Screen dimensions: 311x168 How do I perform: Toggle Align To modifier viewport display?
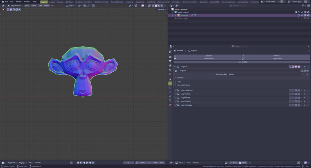(296, 67)
